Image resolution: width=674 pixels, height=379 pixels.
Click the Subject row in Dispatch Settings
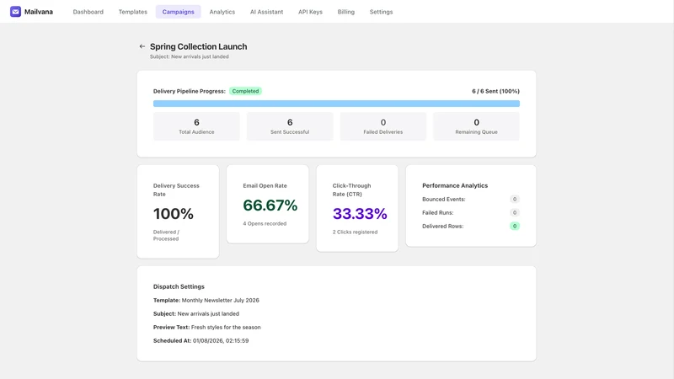pos(196,313)
